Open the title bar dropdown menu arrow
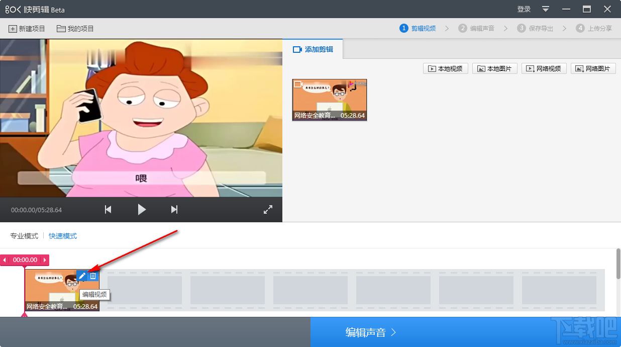The height and width of the screenshot is (347, 621). click(546, 9)
